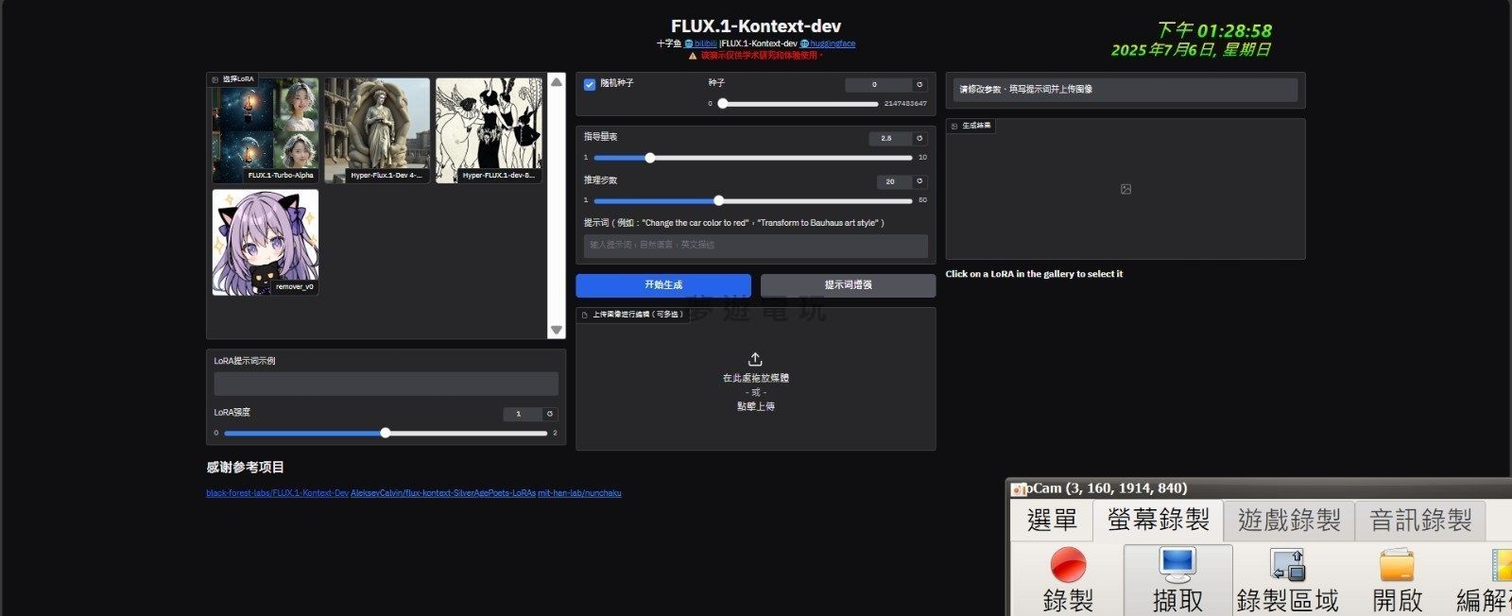Screen dimensions: 1512x616
Task: Switch to the Audio Recording (音訊錄製) tab in oCam
Action: tap(1420, 521)
